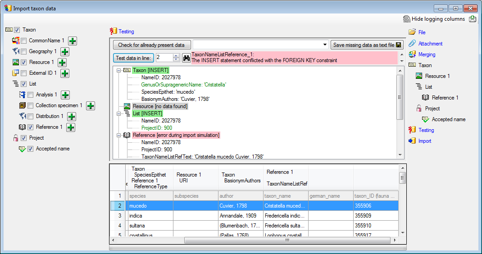Click the plus icon beside Reference 1

pos(71,127)
